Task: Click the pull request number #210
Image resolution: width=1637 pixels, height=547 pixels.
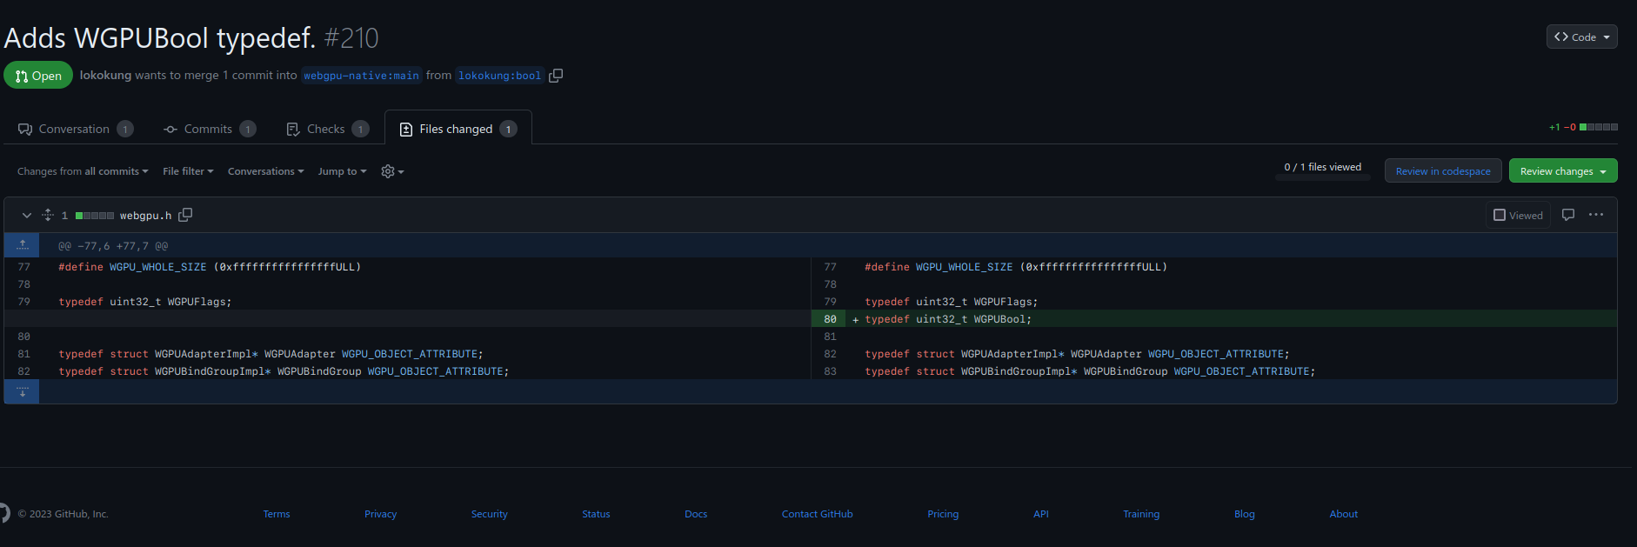Action: pos(351,38)
